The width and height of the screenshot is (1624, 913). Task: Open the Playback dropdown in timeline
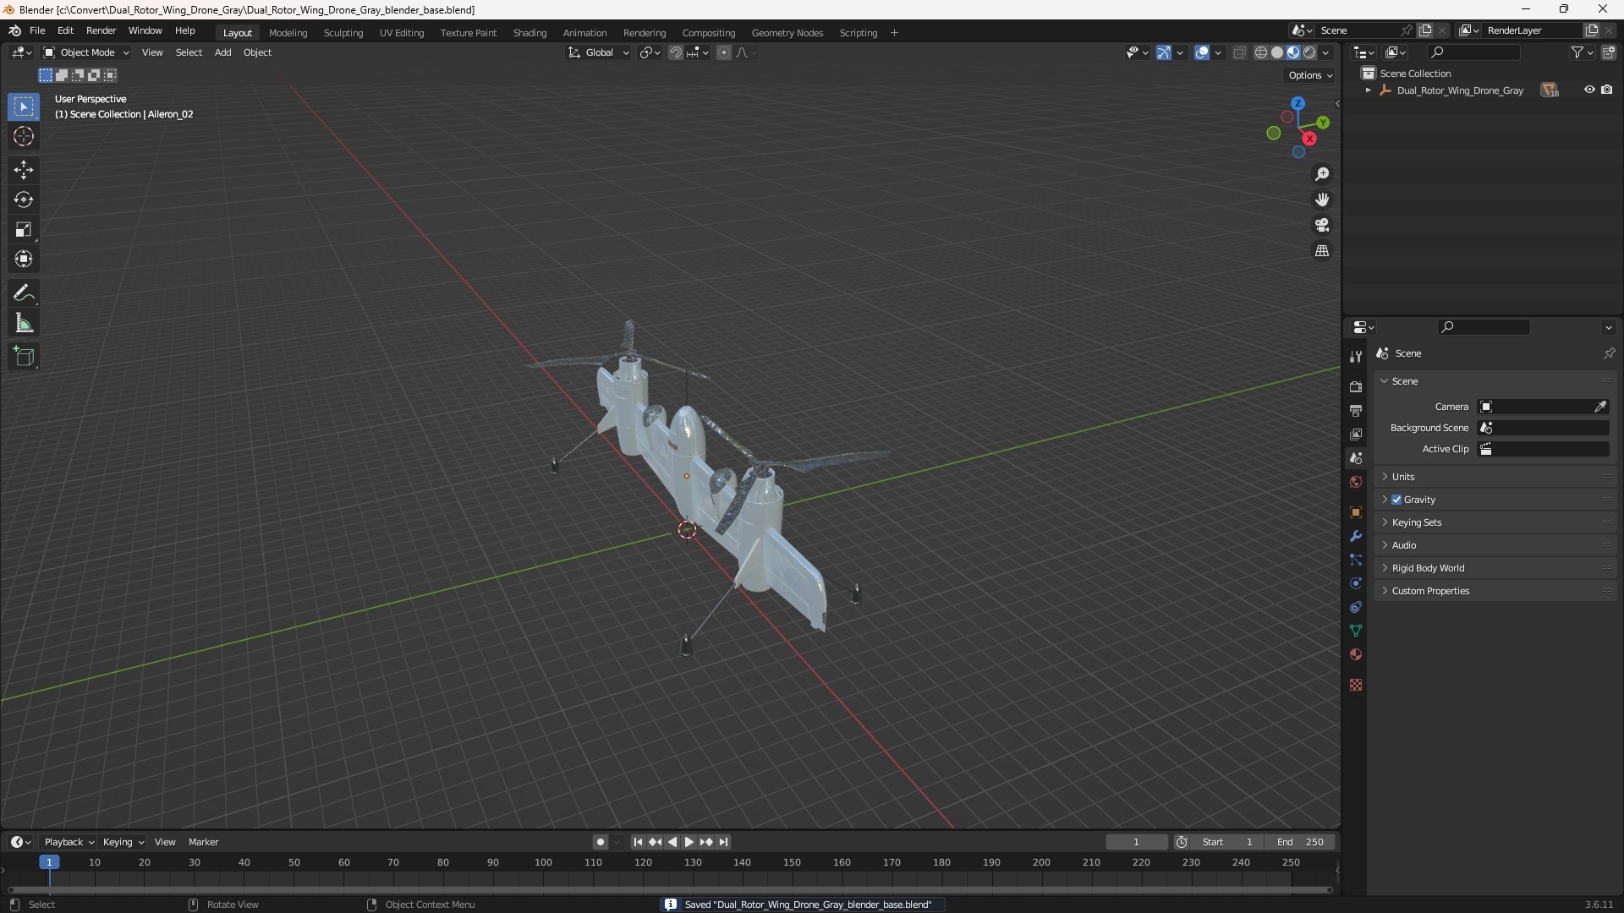69,842
